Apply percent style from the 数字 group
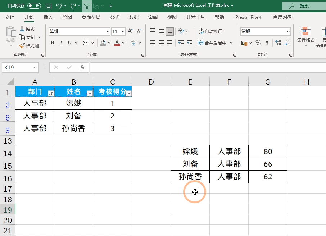 (x=258, y=43)
